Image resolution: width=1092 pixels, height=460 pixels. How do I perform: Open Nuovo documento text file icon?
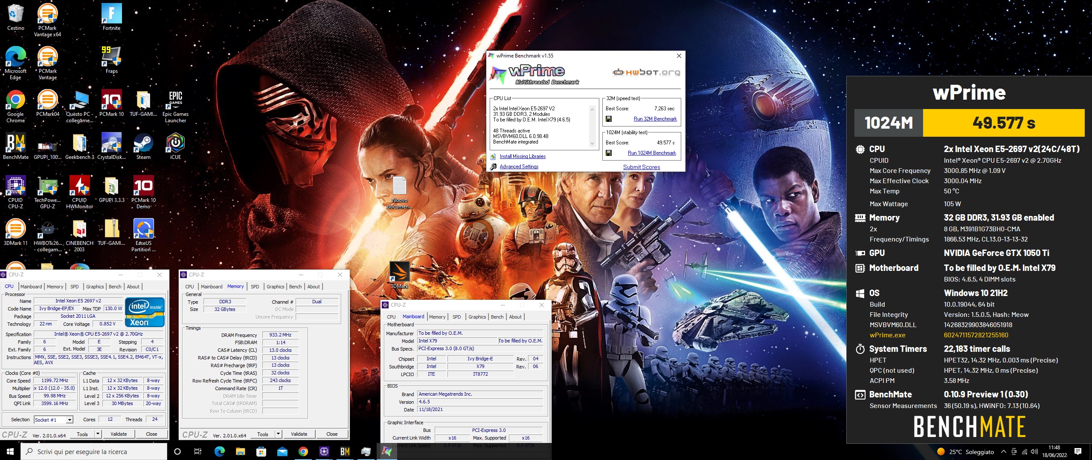click(x=400, y=193)
